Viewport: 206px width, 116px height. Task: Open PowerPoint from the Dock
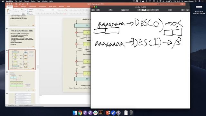108,113
